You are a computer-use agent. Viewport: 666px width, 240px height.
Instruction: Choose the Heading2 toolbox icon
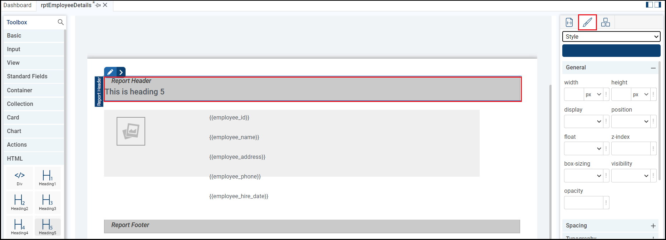[20, 202]
